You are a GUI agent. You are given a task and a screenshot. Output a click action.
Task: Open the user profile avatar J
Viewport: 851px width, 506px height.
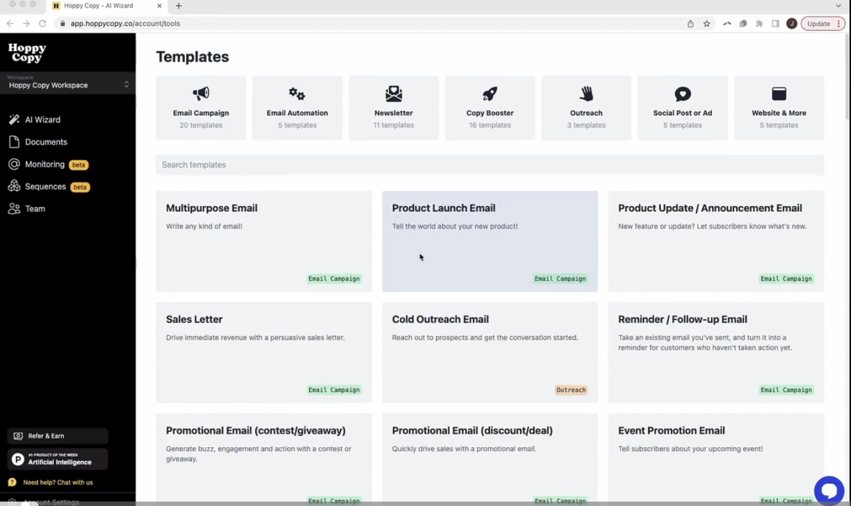point(791,23)
